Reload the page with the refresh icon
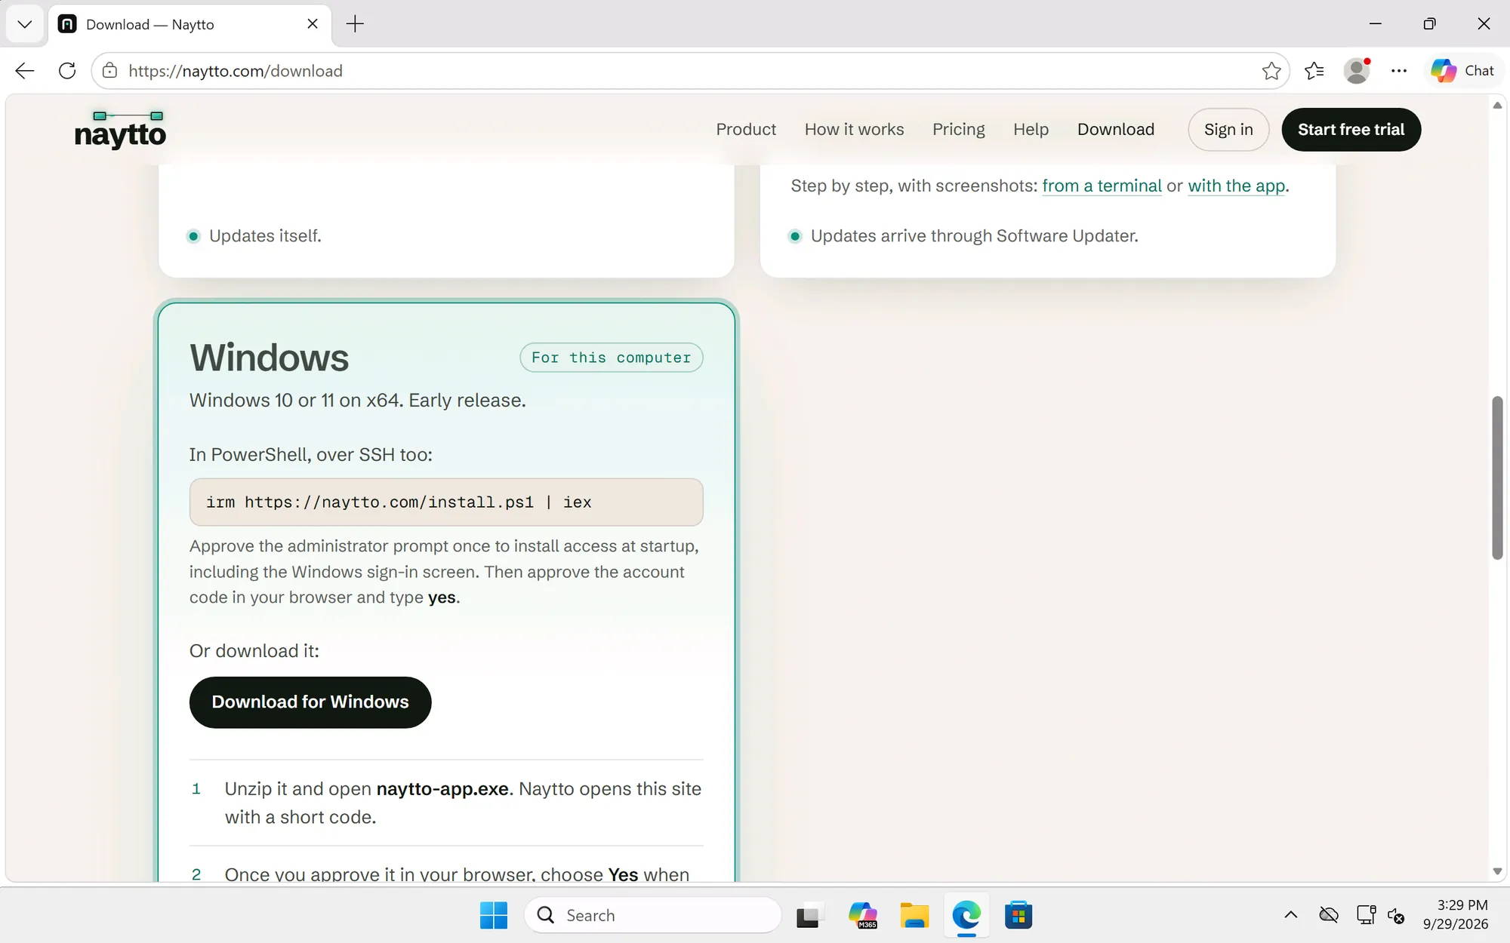Viewport: 1510px width, 943px height. click(67, 71)
